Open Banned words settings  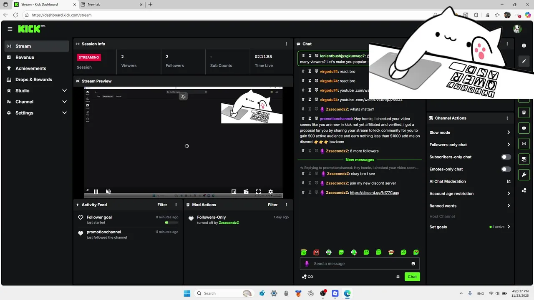point(470,206)
